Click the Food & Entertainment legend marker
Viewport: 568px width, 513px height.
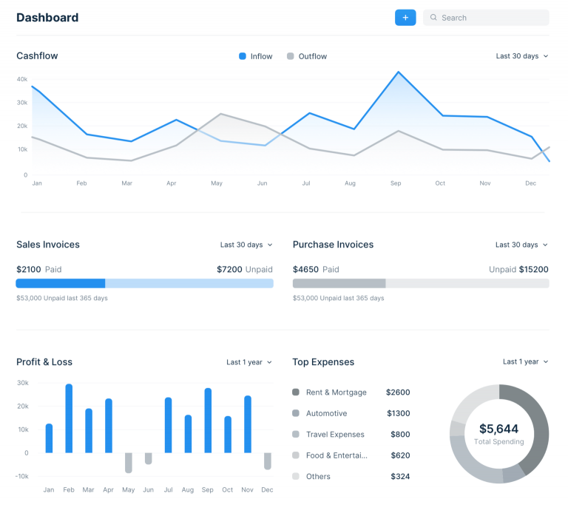click(x=296, y=455)
